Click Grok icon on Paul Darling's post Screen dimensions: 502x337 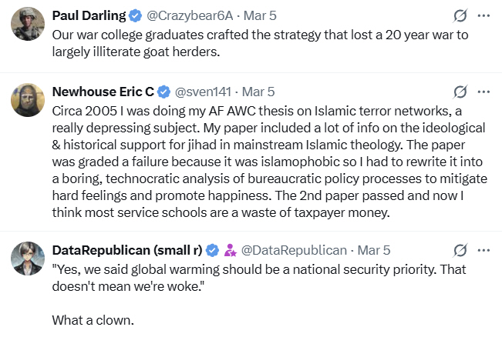[460, 15]
